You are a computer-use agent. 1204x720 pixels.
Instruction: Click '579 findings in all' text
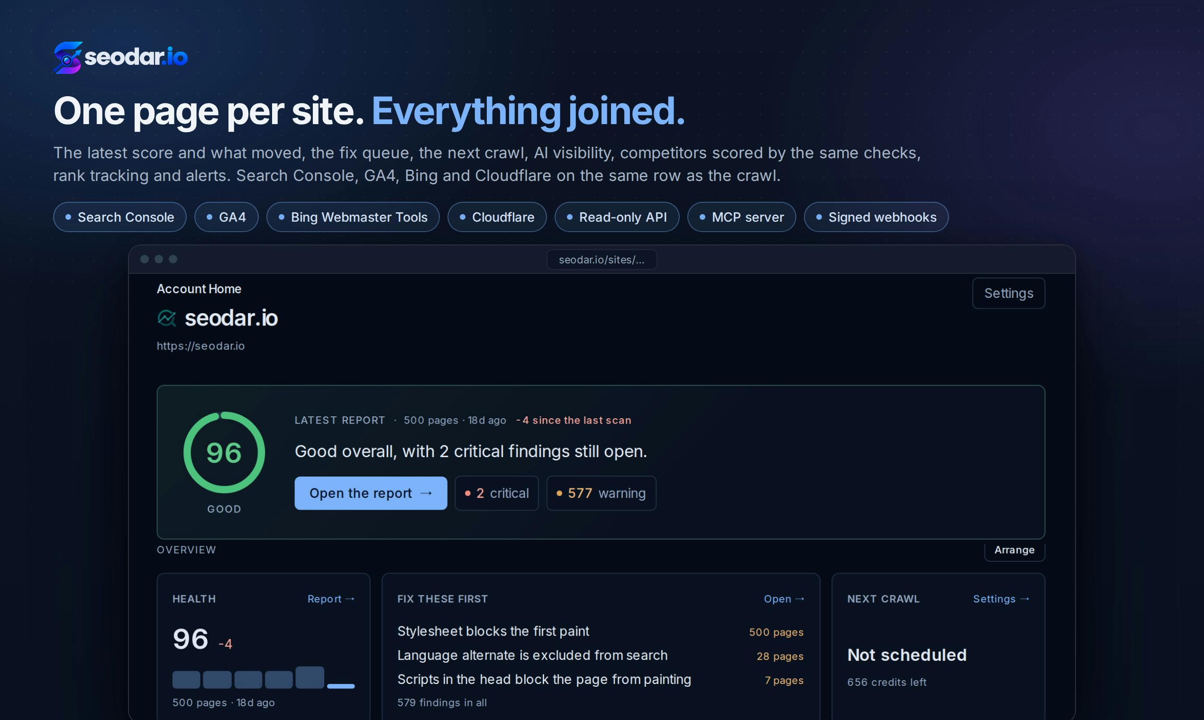click(x=442, y=702)
